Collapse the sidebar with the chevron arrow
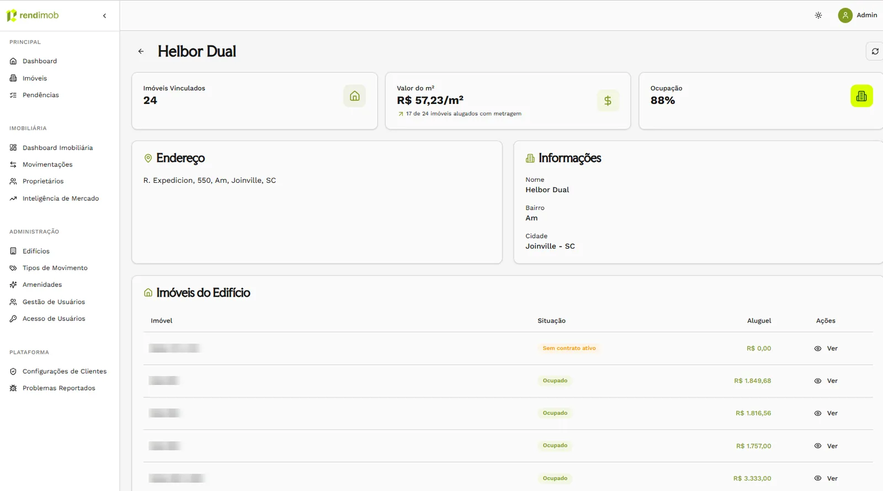This screenshot has width=883, height=491. point(104,15)
